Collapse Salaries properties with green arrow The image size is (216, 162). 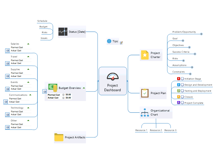click(x=28, y=44)
